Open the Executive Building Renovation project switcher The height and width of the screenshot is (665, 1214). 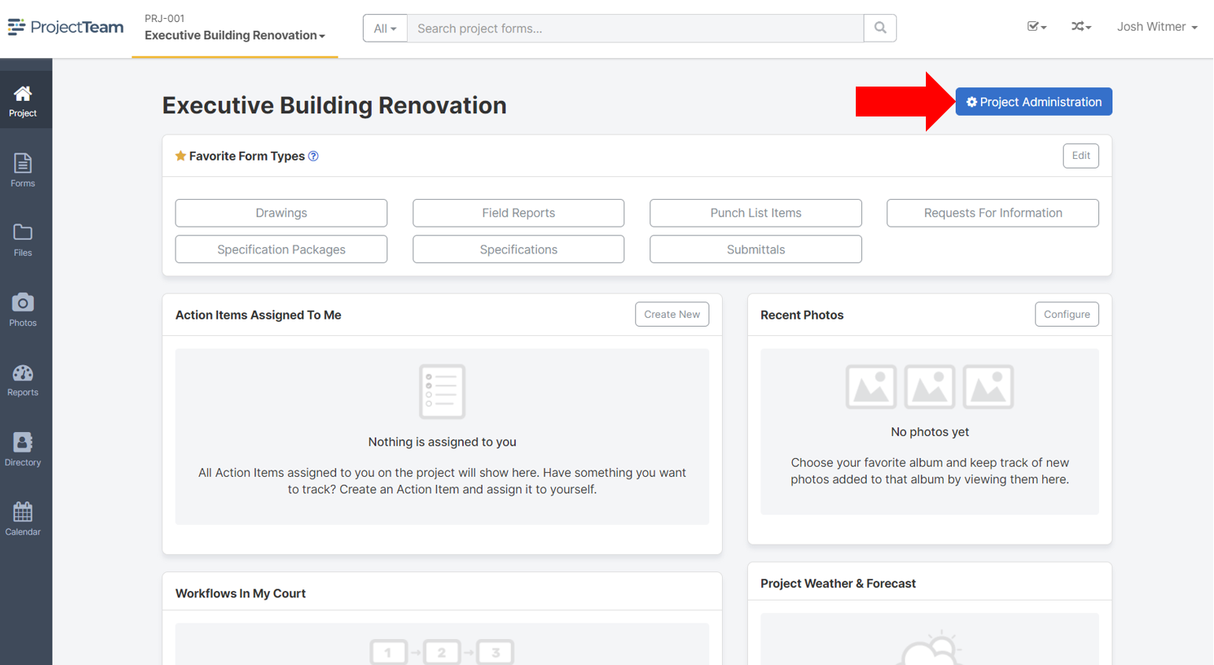coord(235,35)
